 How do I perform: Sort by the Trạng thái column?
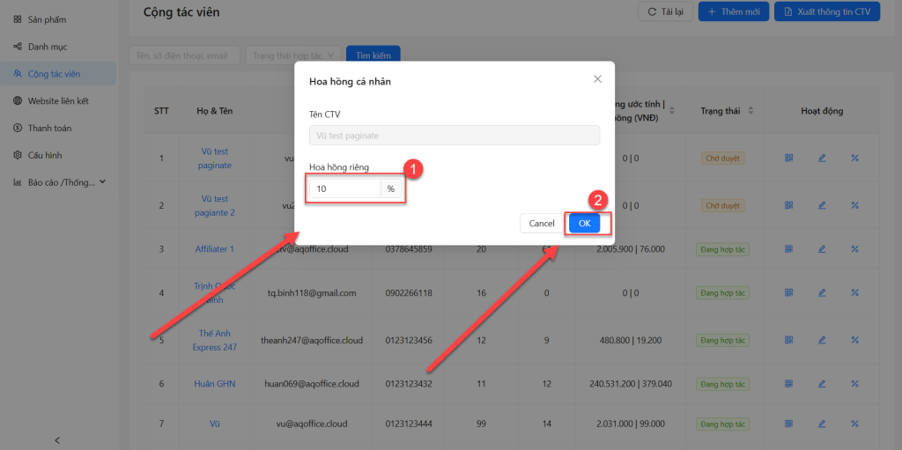pos(750,111)
